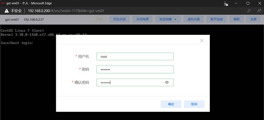
Task: Open the 虚拟光驱 virtual drive option
Action: (x=194, y=19)
